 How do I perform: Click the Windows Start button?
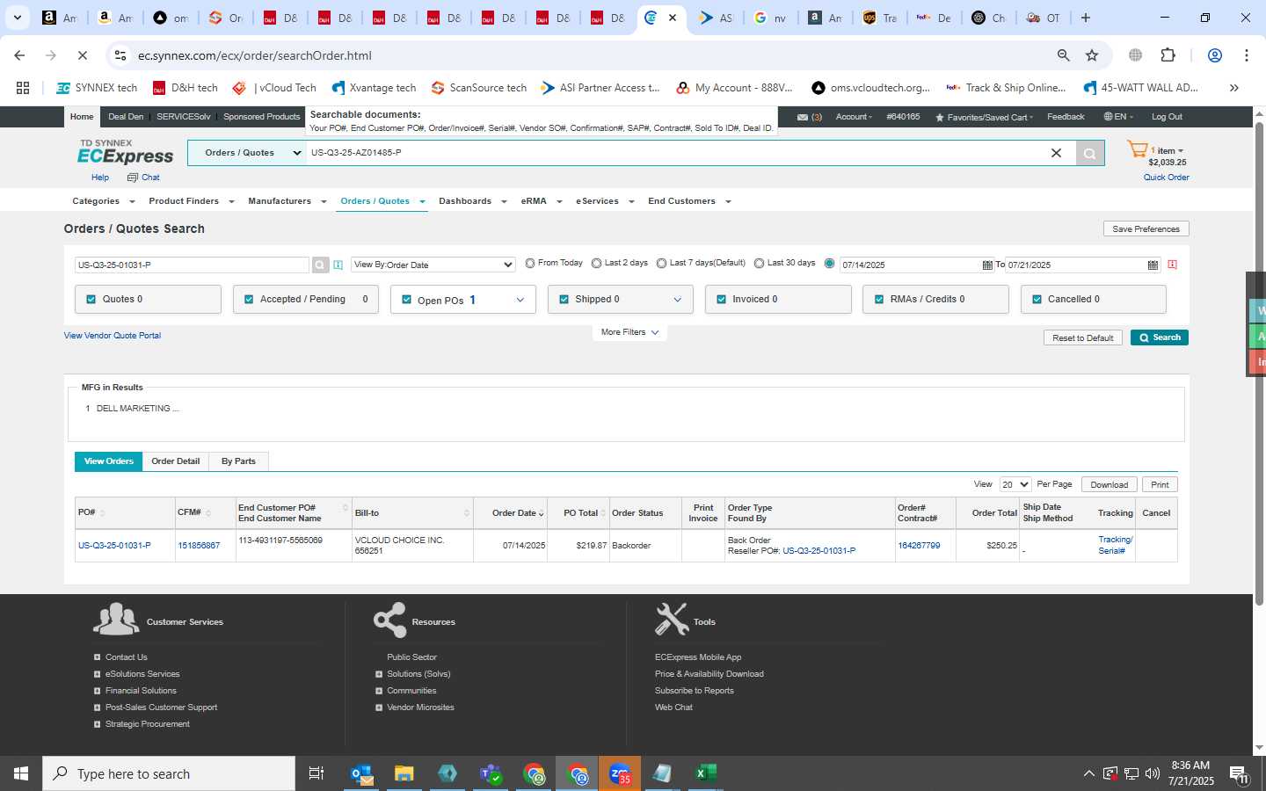(21, 773)
